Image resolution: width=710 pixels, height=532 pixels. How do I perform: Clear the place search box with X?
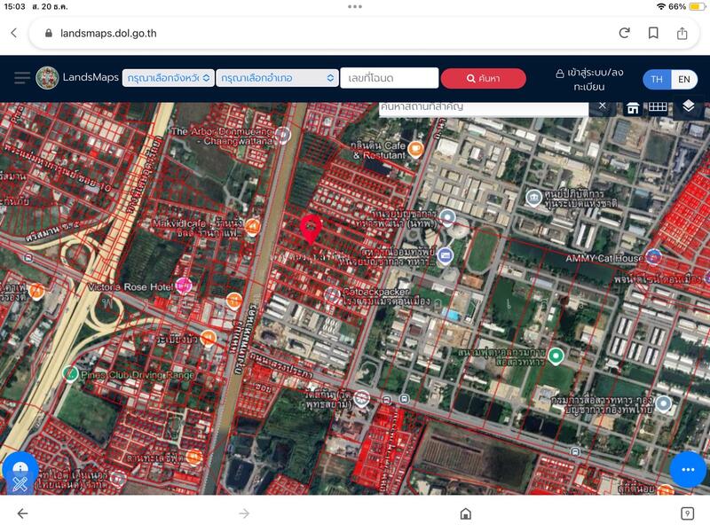(602, 106)
